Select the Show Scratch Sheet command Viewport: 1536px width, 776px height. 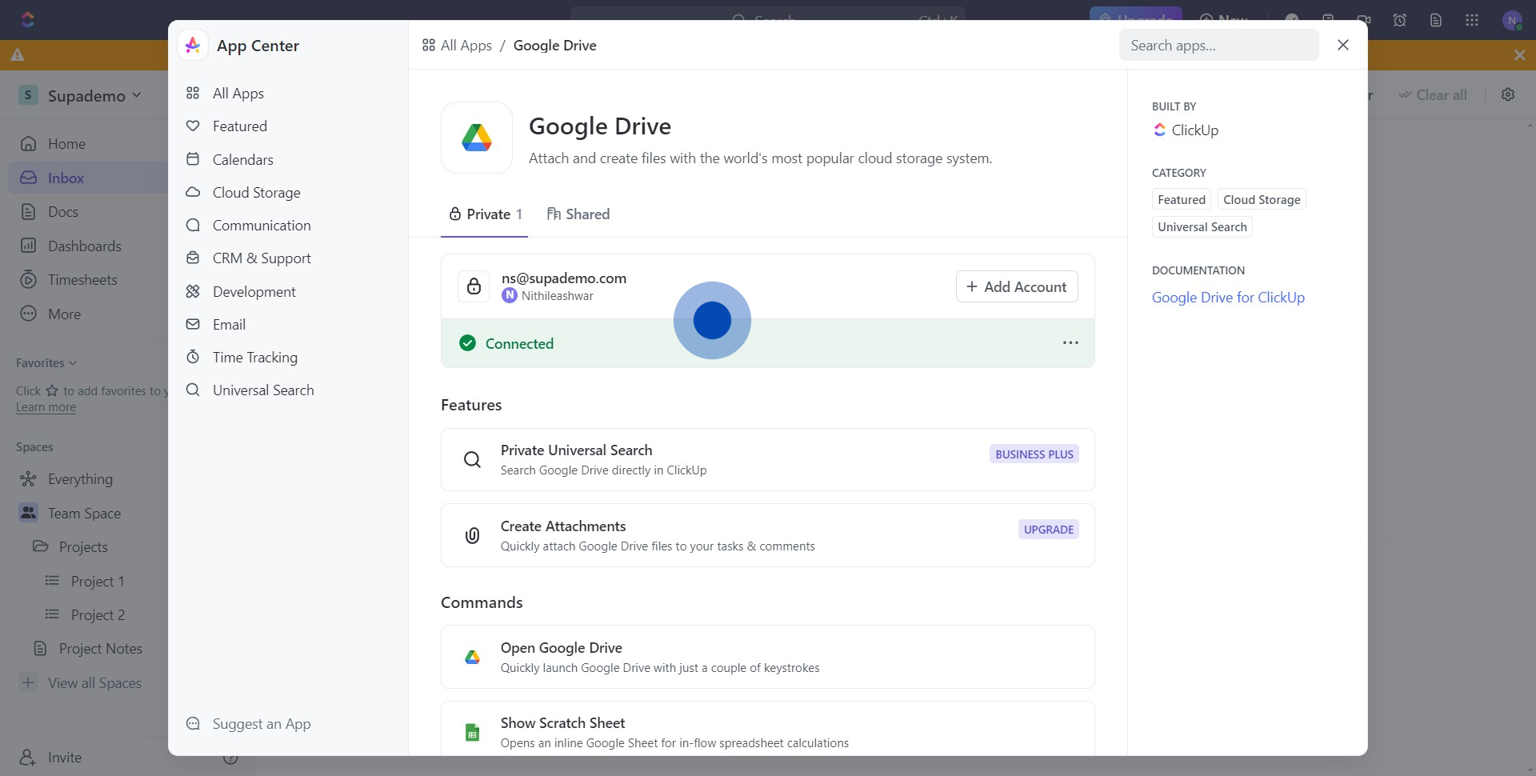tap(767, 729)
